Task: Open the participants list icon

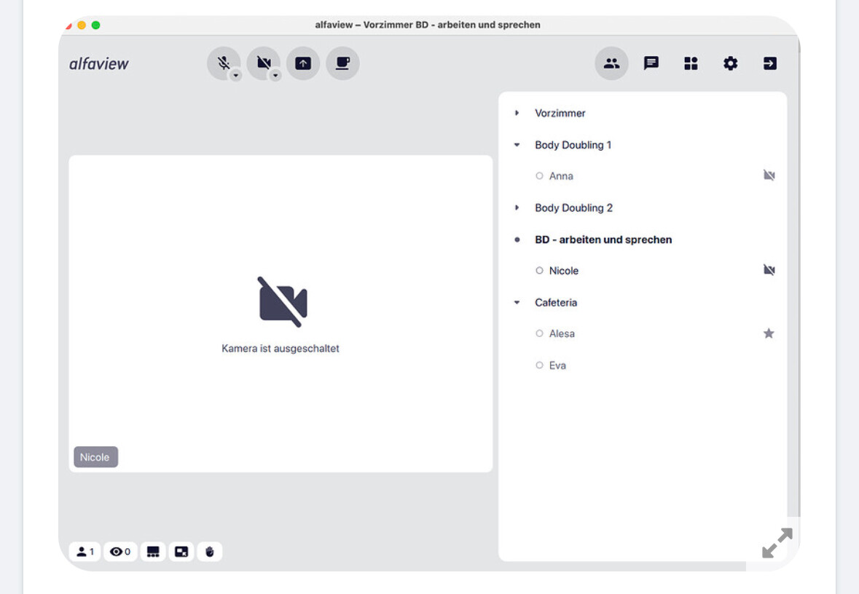Action: 612,63
